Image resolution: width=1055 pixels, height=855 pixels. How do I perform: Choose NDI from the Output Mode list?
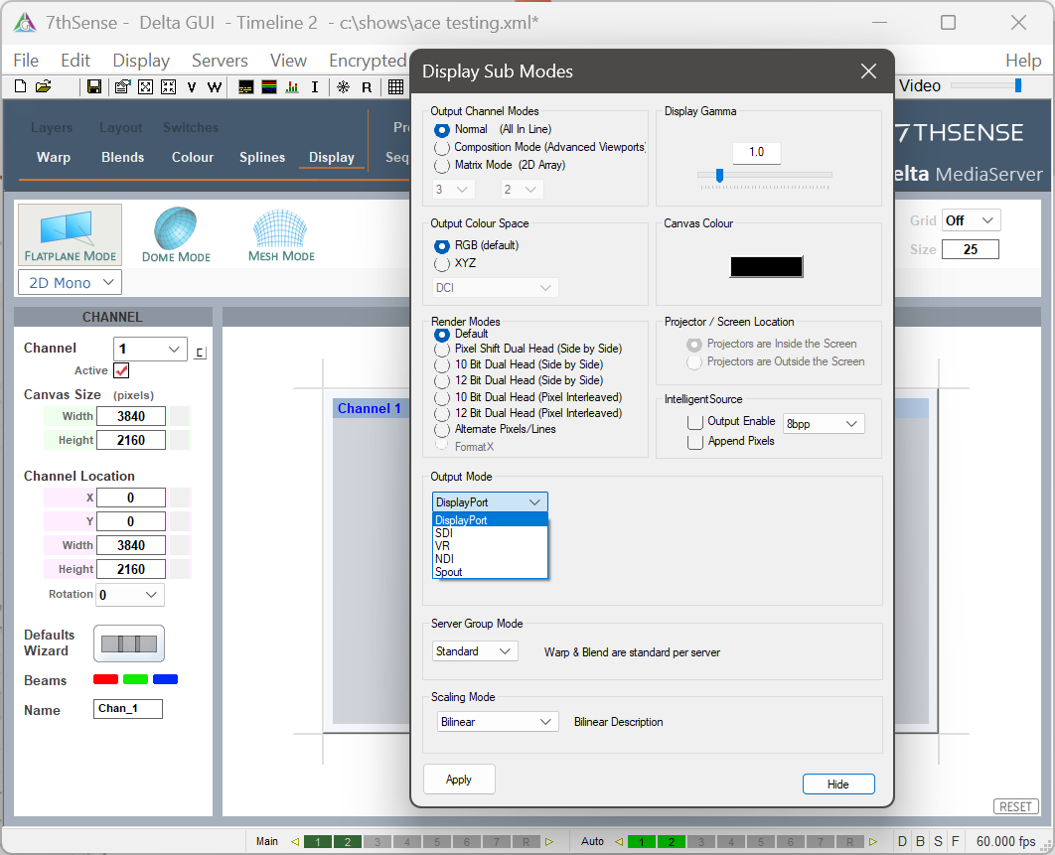[x=444, y=559]
